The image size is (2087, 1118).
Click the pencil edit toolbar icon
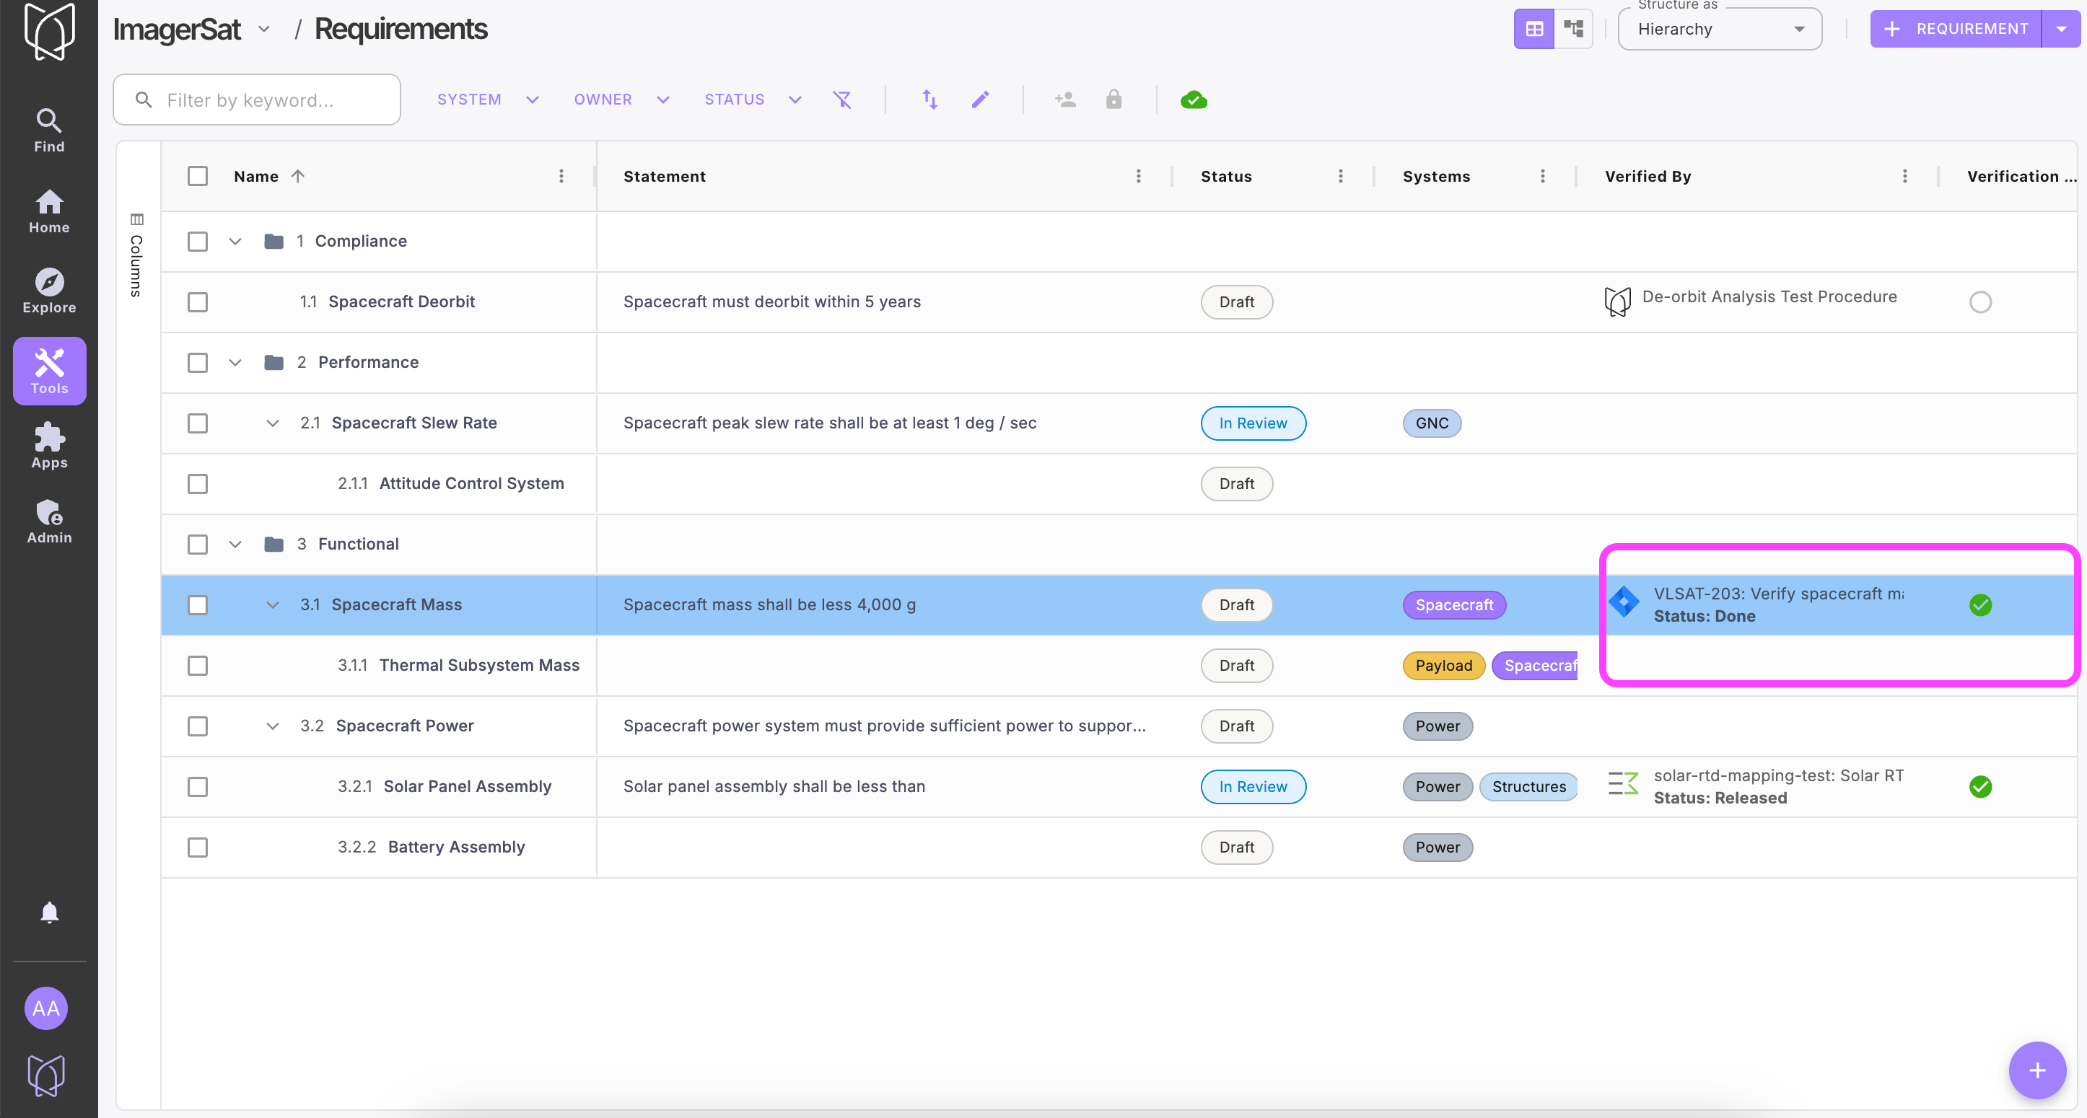click(x=980, y=100)
